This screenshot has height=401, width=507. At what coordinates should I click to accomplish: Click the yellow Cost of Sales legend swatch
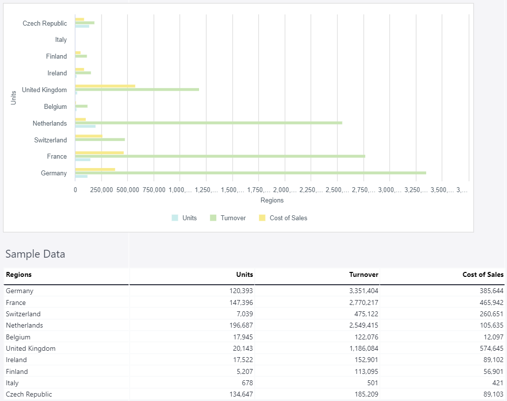[262, 218]
